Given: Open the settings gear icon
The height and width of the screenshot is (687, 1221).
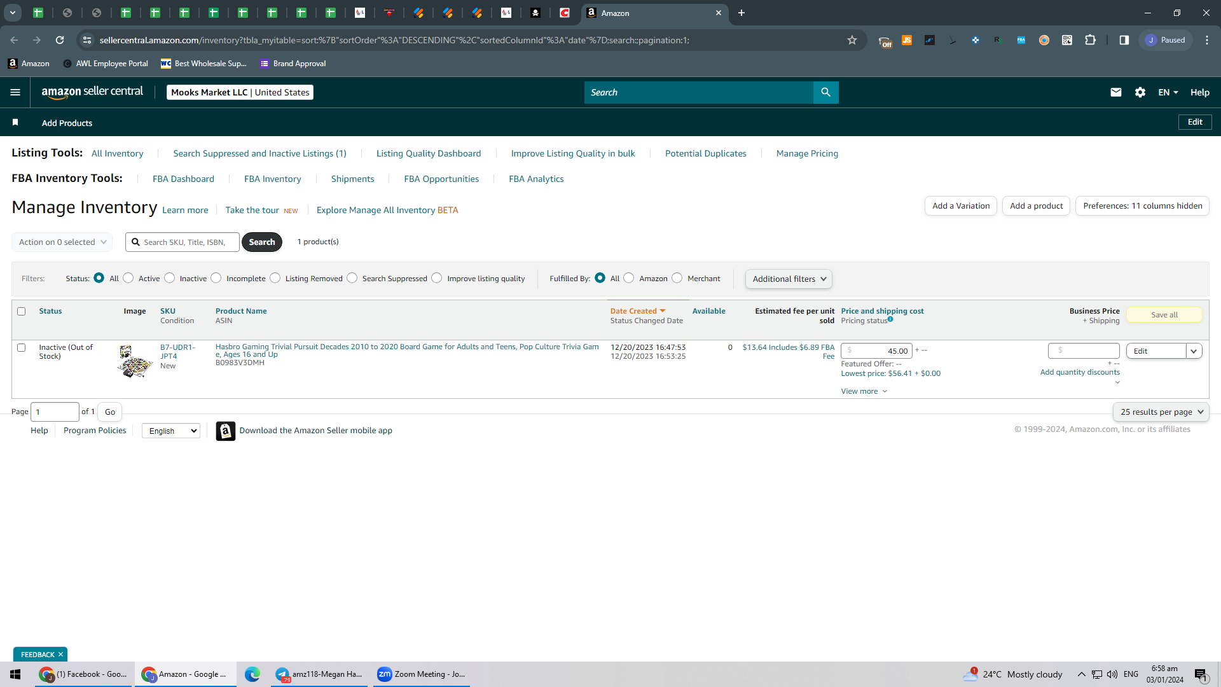Looking at the screenshot, I should 1140,92.
